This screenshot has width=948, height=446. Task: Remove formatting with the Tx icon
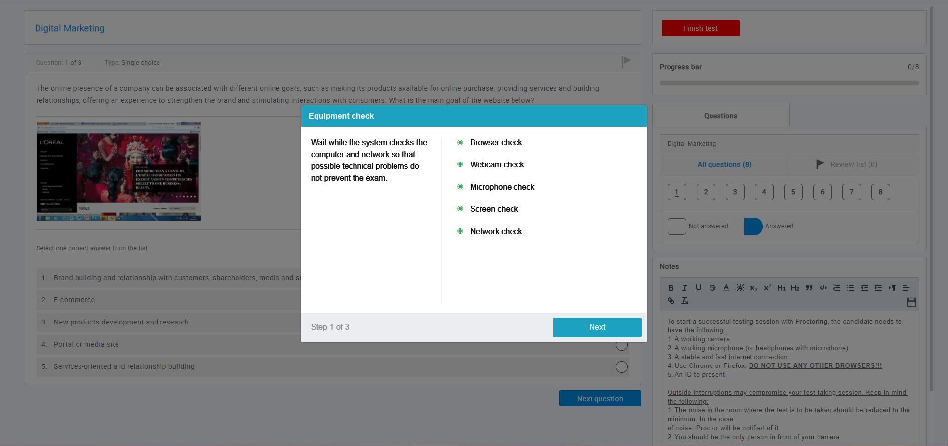[x=684, y=301]
